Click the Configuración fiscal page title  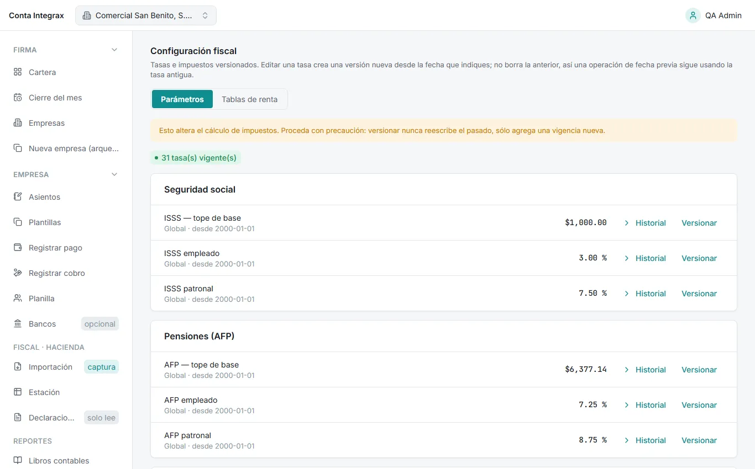[193, 51]
